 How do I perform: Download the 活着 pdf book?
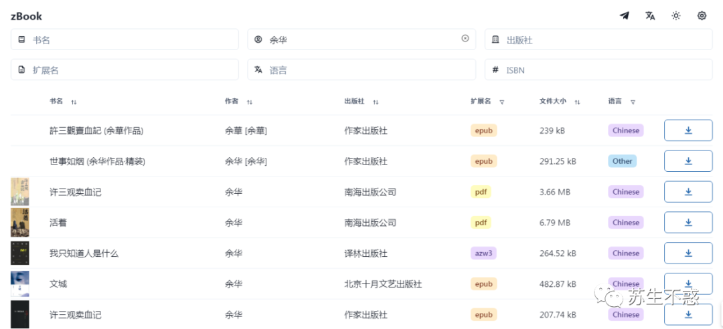tap(688, 223)
